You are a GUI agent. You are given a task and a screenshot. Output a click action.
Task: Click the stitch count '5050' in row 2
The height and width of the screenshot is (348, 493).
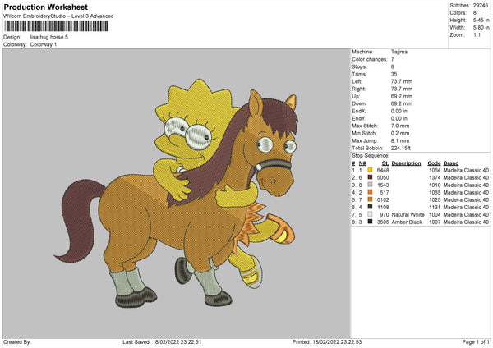point(383,177)
